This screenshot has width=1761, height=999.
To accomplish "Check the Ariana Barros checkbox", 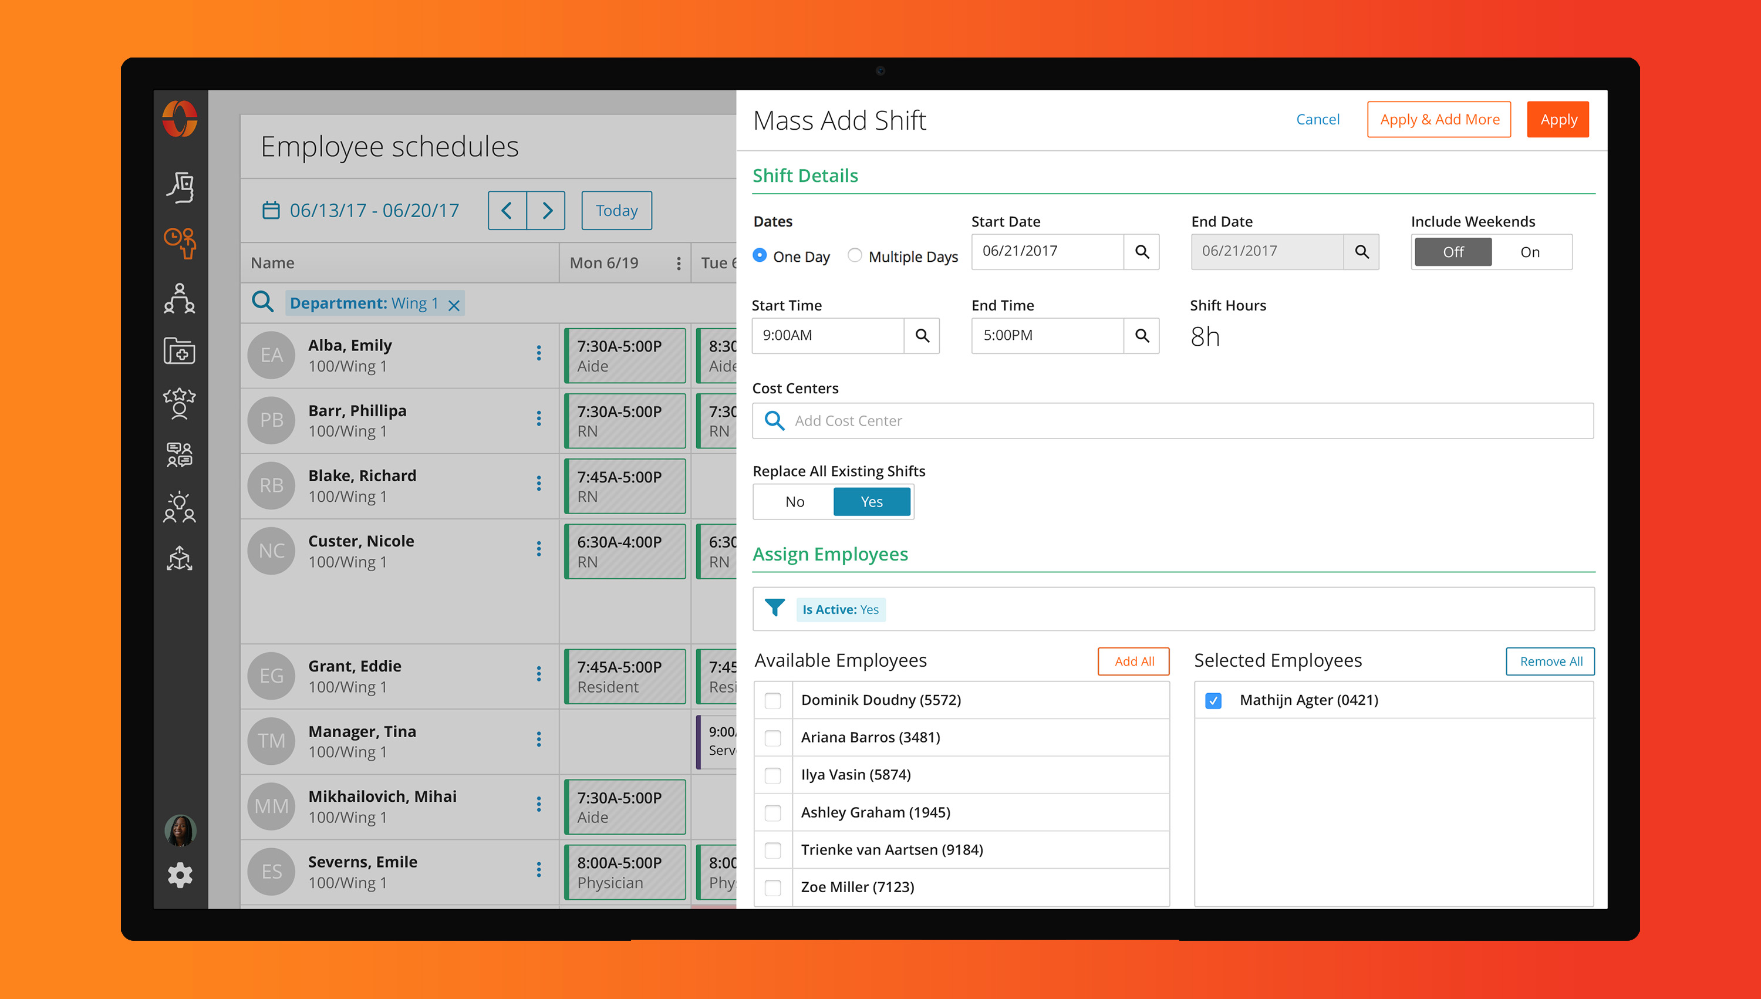I will pos(772,738).
